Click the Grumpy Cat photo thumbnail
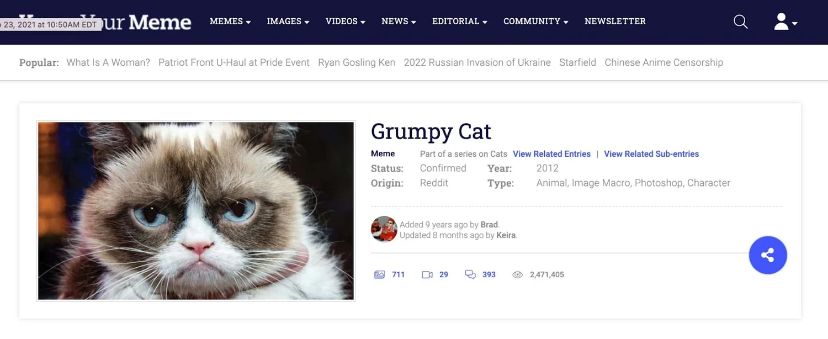This screenshot has height=339, width=828. coord(196,211)
